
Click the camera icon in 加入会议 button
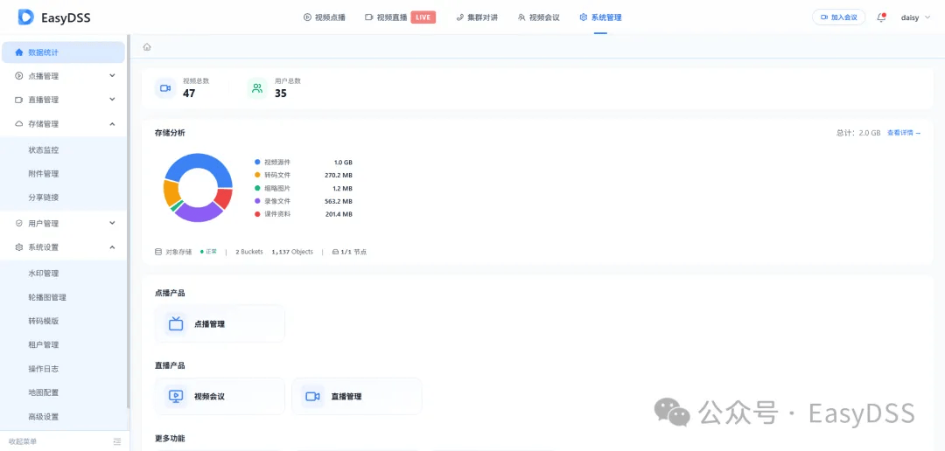824,17
